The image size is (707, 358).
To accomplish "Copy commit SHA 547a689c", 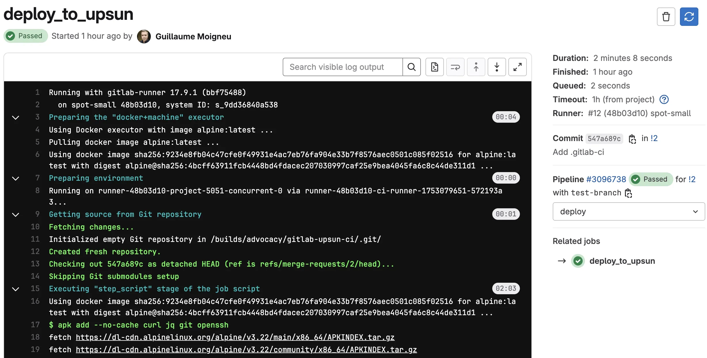I will [x=632, y=139].
